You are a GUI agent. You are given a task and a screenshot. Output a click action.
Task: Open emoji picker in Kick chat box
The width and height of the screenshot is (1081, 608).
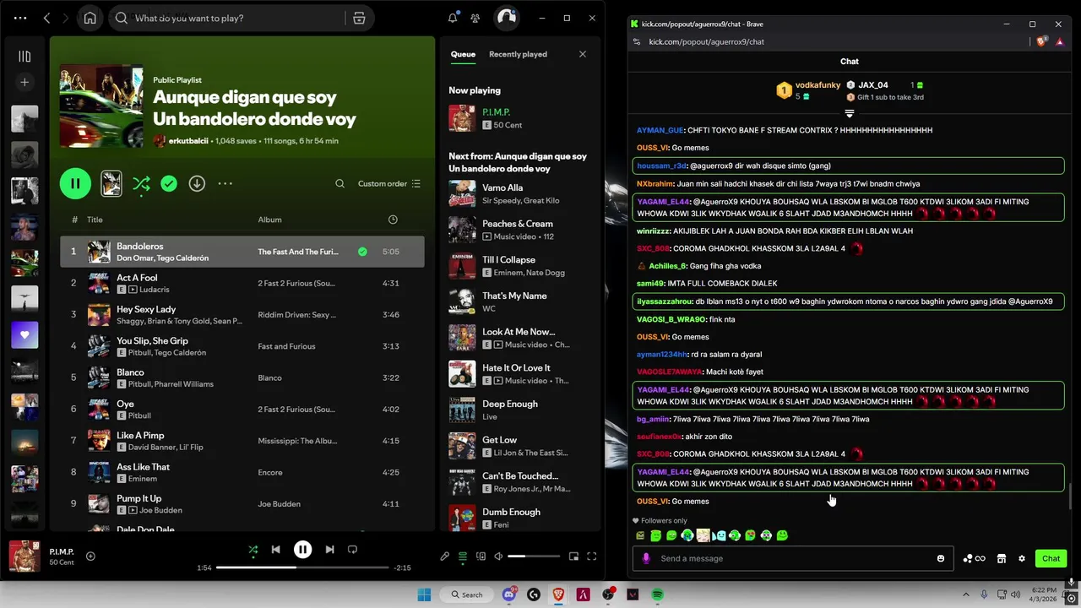click(x=941, y=558)
